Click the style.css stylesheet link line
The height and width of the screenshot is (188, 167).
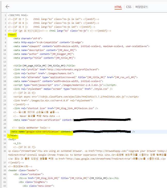[x=63, y=89]
